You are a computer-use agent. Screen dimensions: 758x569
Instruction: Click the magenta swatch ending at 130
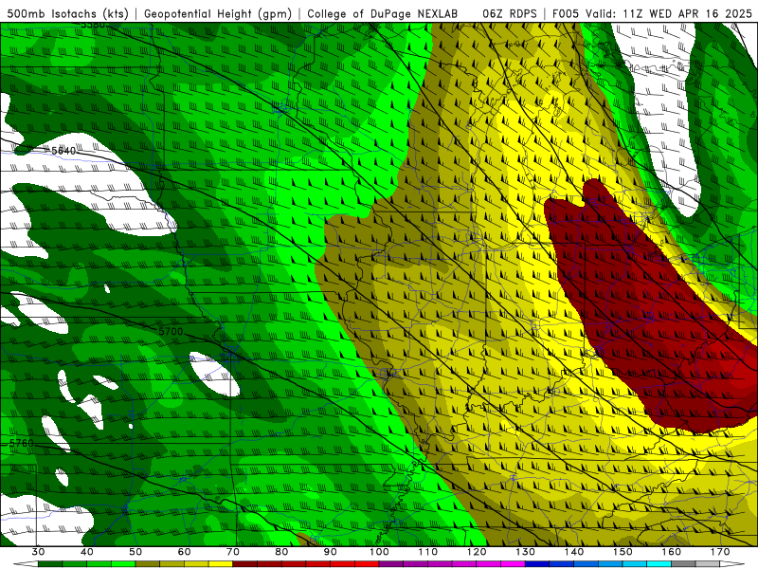513,564
